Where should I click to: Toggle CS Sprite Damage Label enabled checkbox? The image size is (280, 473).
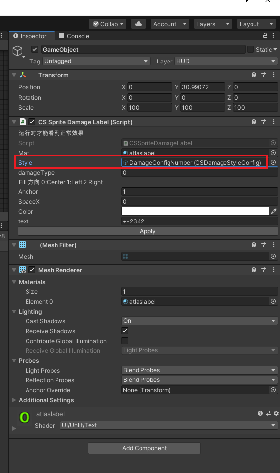coord(32,122)
